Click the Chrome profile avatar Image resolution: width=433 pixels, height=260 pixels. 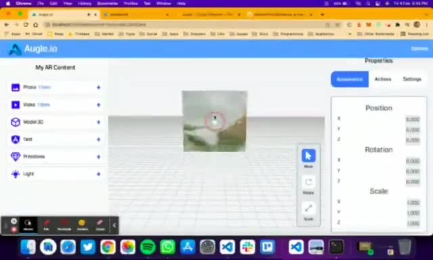[x=417, y=25]
